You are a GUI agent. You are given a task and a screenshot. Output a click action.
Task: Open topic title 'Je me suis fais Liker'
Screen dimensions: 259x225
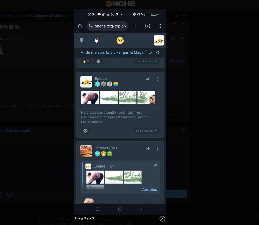(115, 53)
